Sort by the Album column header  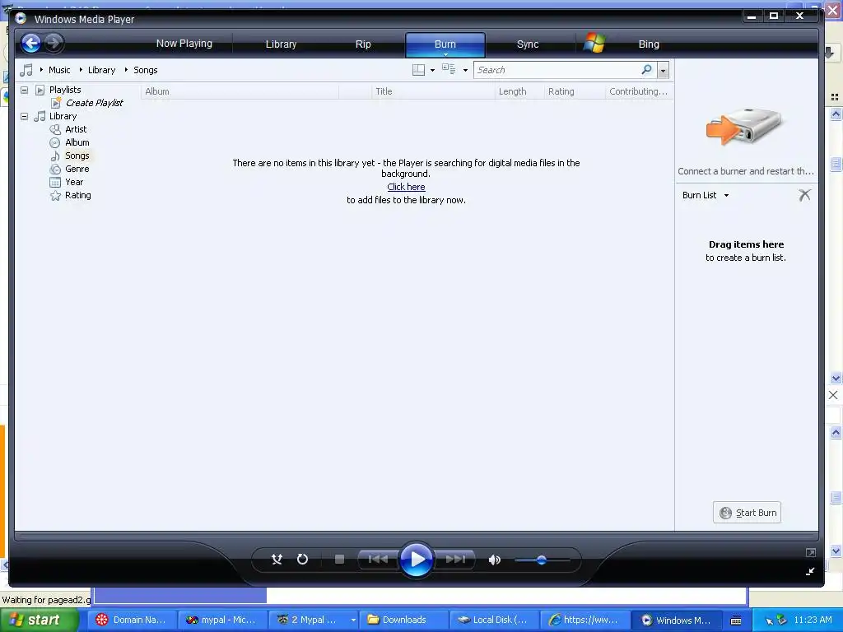(x=240, y=91)
